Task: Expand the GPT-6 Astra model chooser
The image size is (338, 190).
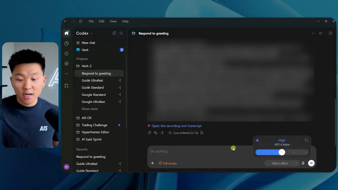Action: tap(283, 145)
